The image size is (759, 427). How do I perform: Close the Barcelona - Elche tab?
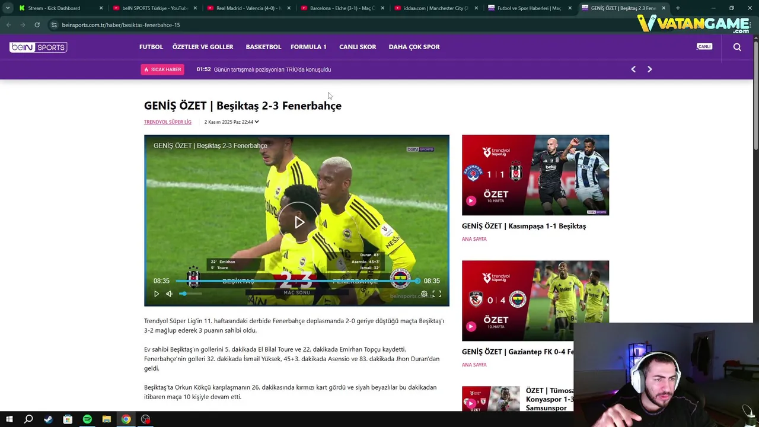(382, 8)
